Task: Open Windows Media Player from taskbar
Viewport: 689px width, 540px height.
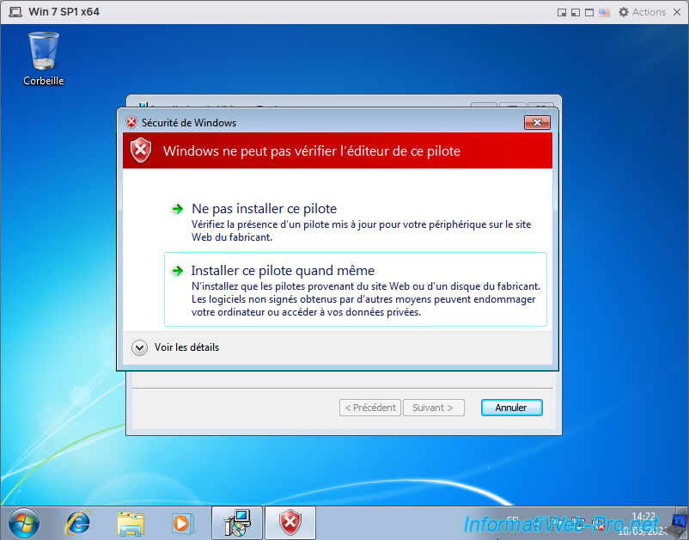Action: tap(182, 522)
